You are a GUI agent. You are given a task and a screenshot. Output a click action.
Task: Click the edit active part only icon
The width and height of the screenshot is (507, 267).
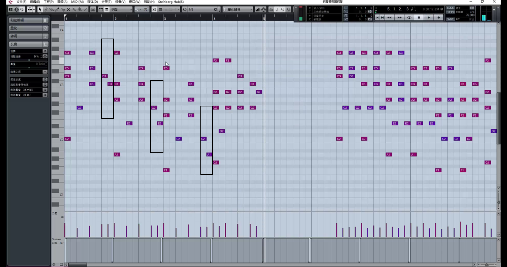[x=107, y=10]
